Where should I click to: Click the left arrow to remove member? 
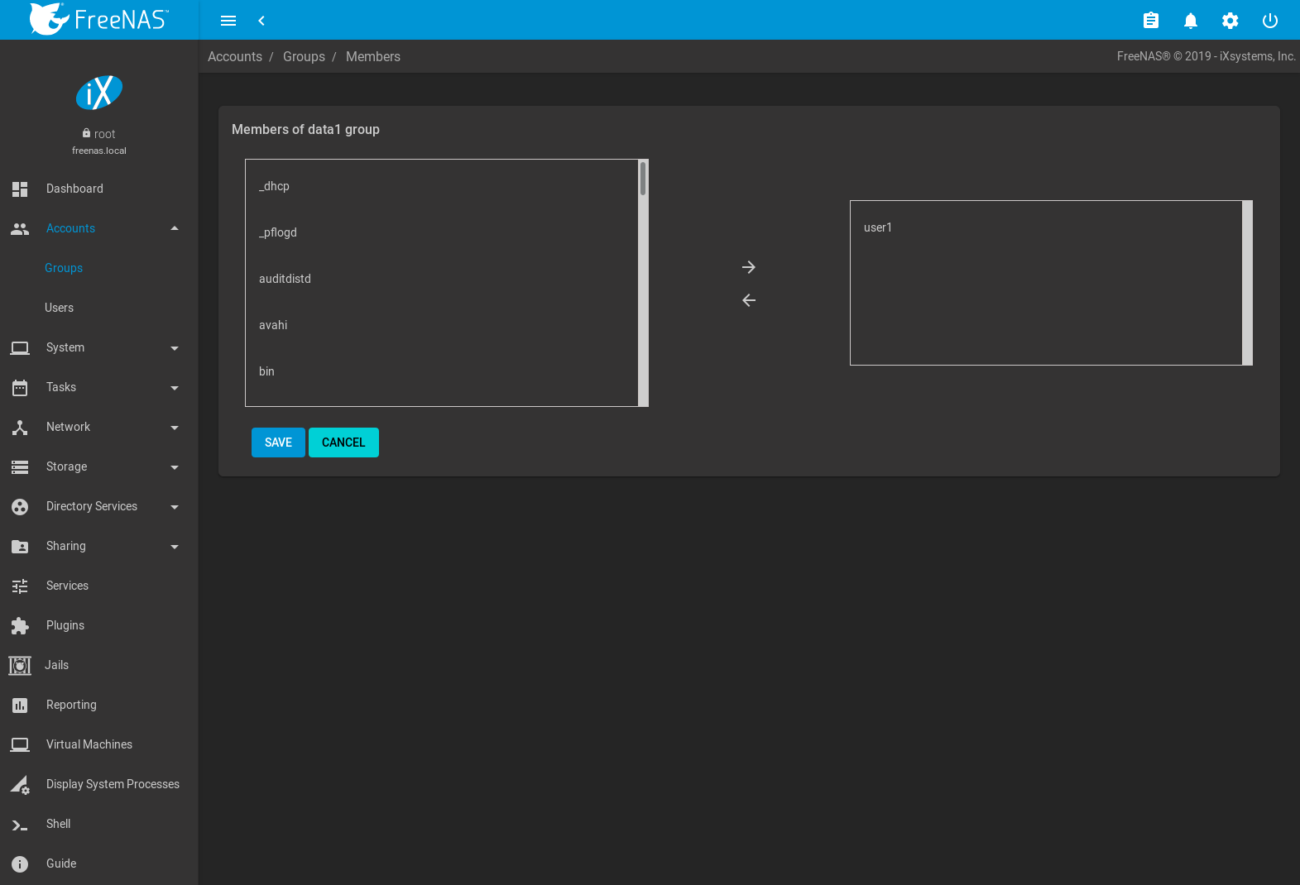pos(748,300)
